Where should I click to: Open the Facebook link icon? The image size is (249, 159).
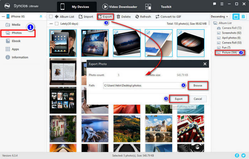pyautogui.click(x=237, y=155)
